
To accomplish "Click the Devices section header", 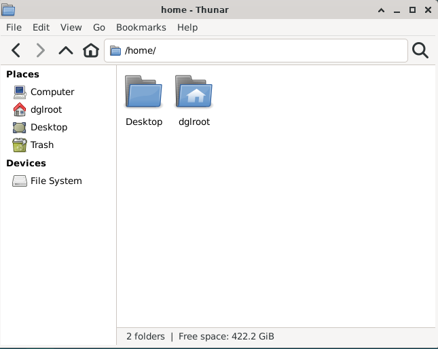I will [x=26, y=163].
